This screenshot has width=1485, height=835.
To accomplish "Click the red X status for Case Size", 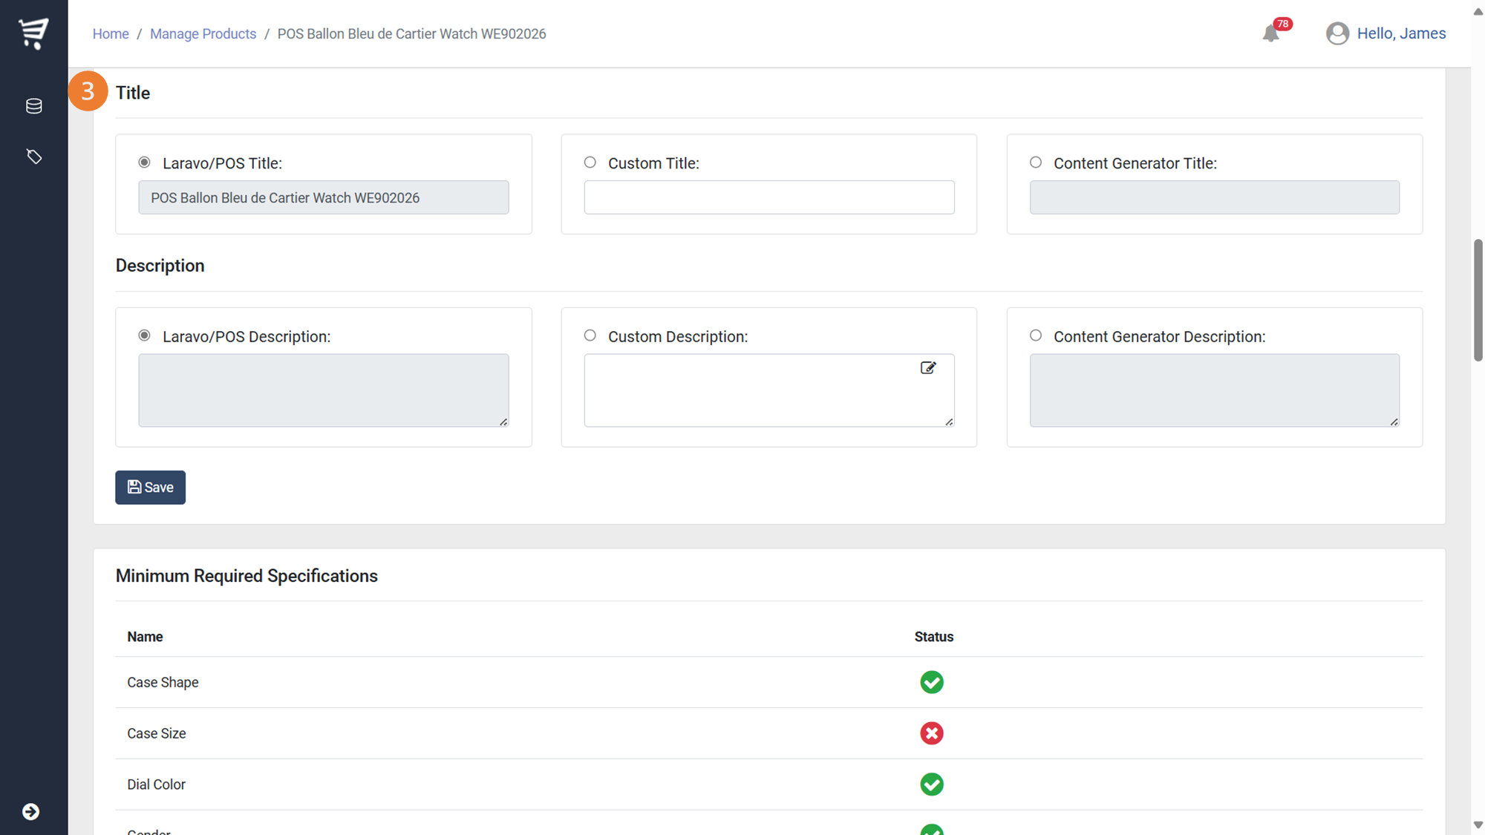I will 931,733.
